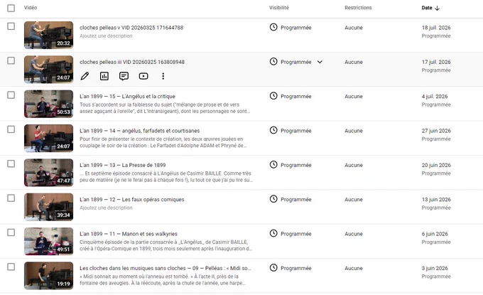Click Programmée visibility for L'an 1899 — 15
The width and height of the screenshot is (483, 295).
pos(296,96)
